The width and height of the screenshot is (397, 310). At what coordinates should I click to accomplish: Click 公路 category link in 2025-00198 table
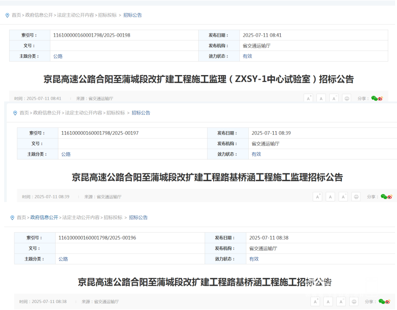pyautogui.click(x=57, y=56)
